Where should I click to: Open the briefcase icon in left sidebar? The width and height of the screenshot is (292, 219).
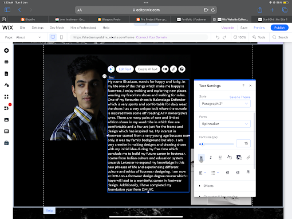[x=6, y=143]
